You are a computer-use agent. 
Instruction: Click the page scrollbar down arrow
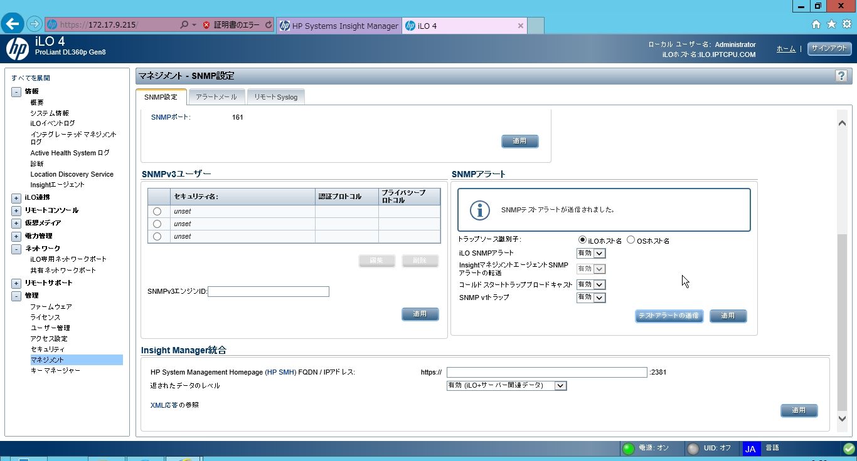click(x=843, y=419)
